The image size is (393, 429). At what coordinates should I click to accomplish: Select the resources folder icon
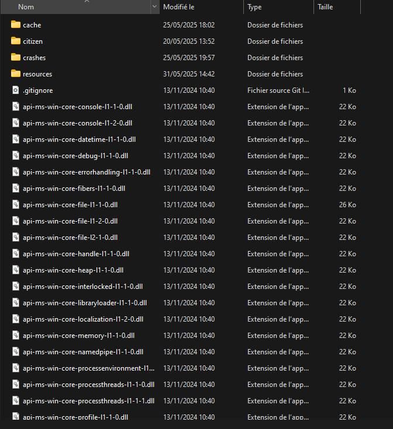[x=15, y=74]
